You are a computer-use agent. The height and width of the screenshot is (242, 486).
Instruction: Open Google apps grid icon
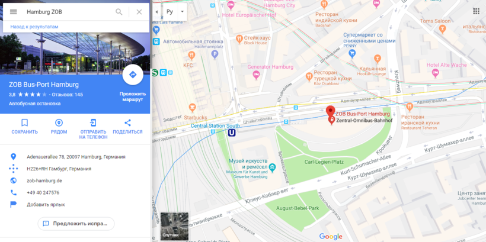point(476,11)
